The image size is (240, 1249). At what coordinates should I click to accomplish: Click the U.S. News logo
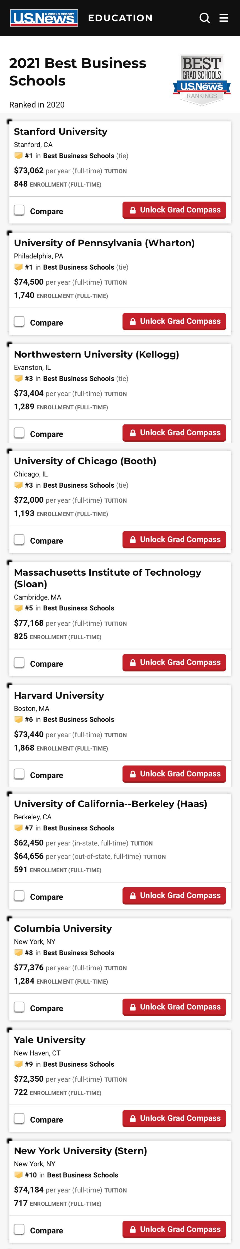click(44, 18)
